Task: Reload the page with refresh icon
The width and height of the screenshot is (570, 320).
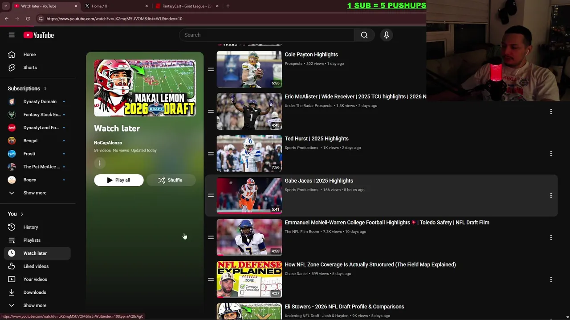Action: coord(28,19)
